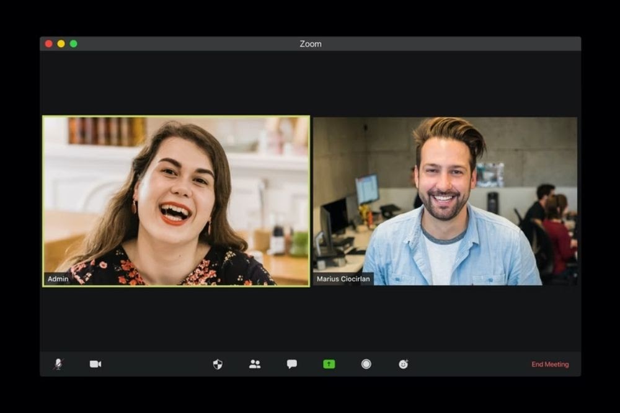Select the Admin video thumbnail
620x413 pixels.
tap(175, 200)
